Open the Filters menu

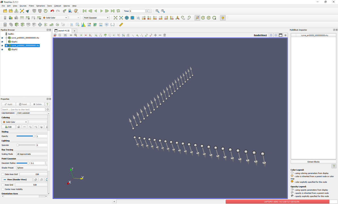click(31, 6)
